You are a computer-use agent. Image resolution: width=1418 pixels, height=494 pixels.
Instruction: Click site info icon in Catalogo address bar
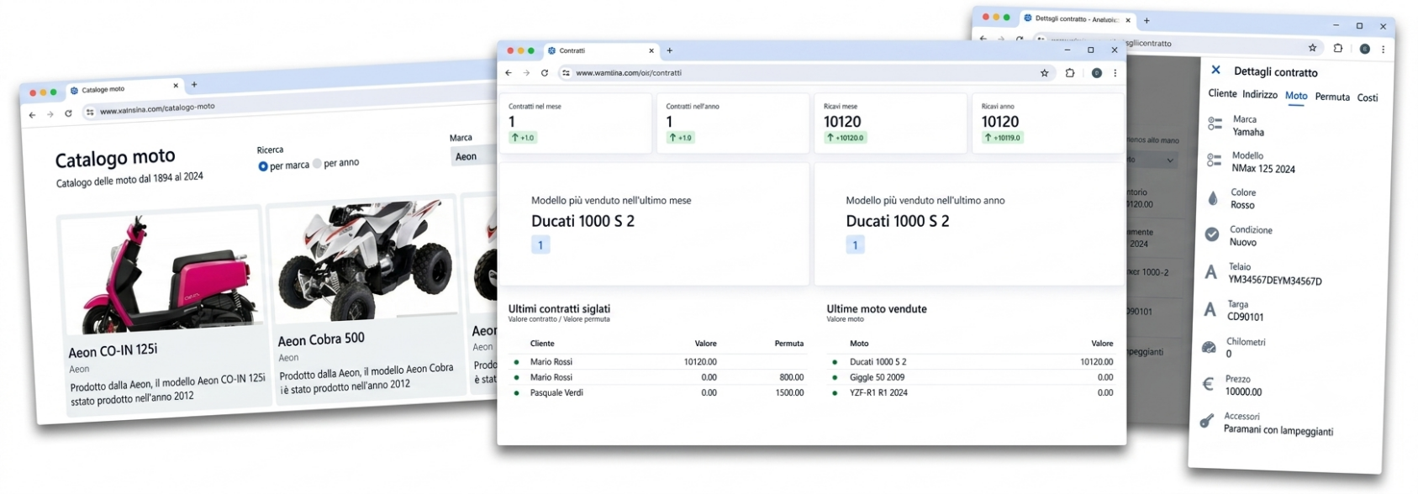tap(90, 112)
